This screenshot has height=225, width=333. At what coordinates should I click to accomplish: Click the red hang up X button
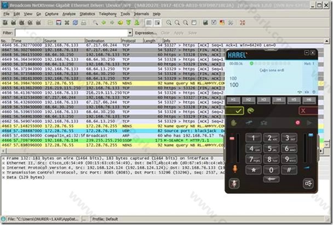tap(308, 111)
